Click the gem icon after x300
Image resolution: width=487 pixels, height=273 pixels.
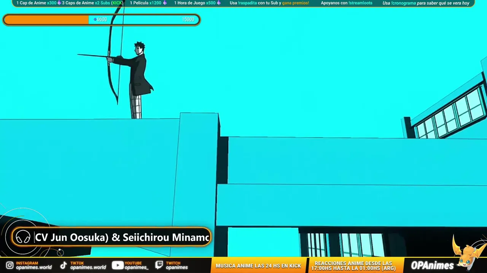pyautogui.click(x=59, y=3)
